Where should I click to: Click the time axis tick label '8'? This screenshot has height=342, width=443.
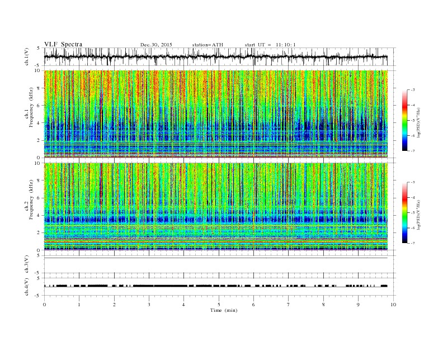click(323, 305)
